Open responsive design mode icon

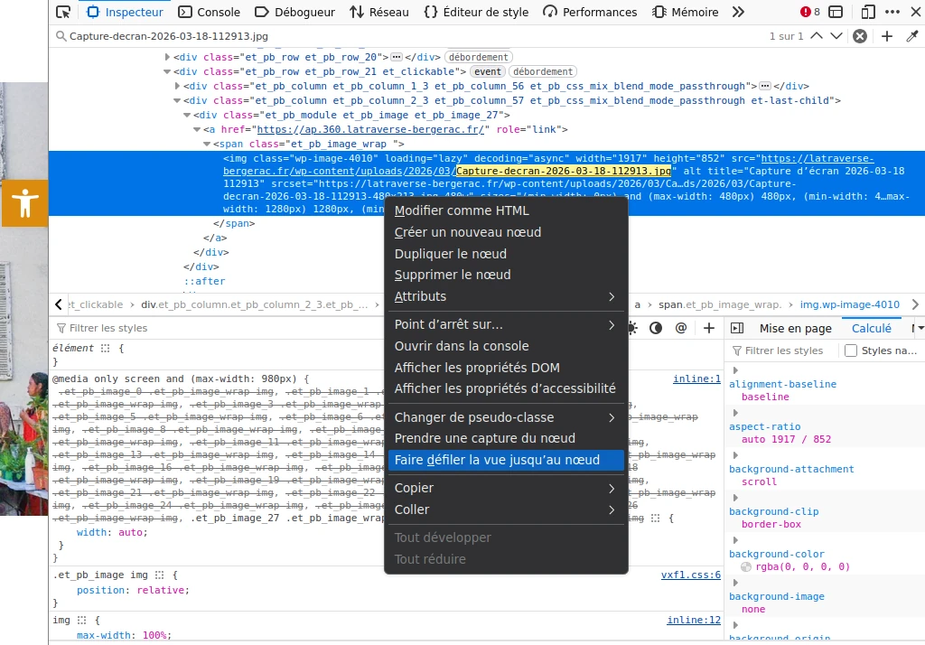[x=868, y=12]
